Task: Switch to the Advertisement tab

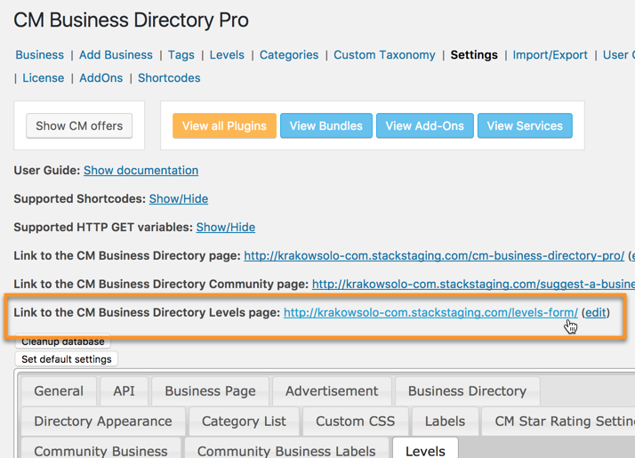Action: pos(332,391)
